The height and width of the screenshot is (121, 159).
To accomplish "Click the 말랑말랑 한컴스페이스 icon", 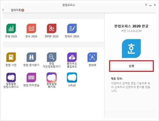I will 11,77.
